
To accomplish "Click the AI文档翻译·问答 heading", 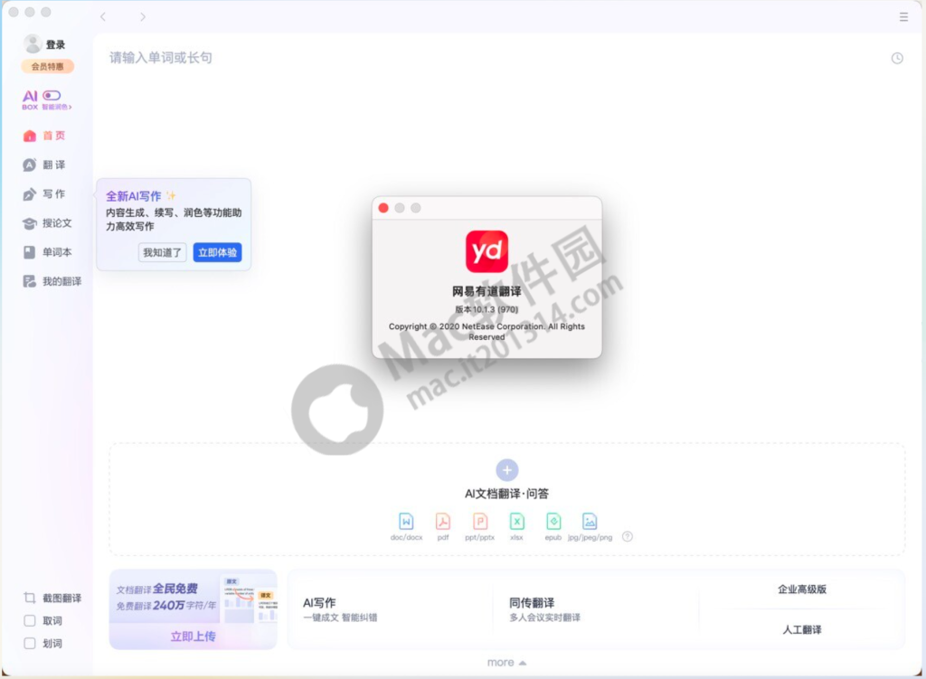I will coord(506,494).
